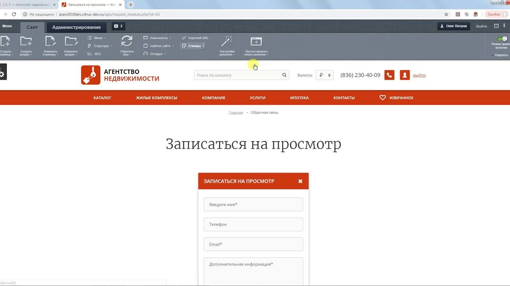Toggle the edit mode switch off
Screen dimensions: 510x286
pos(502,39)
